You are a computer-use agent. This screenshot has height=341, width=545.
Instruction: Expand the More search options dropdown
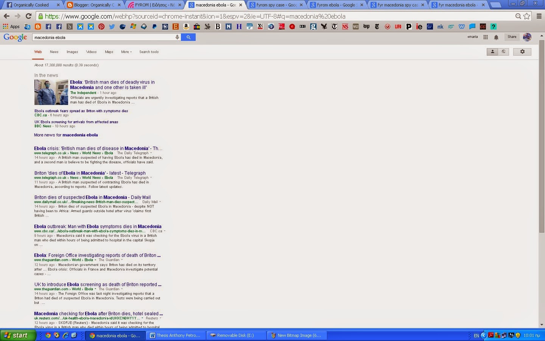(126, 52)
